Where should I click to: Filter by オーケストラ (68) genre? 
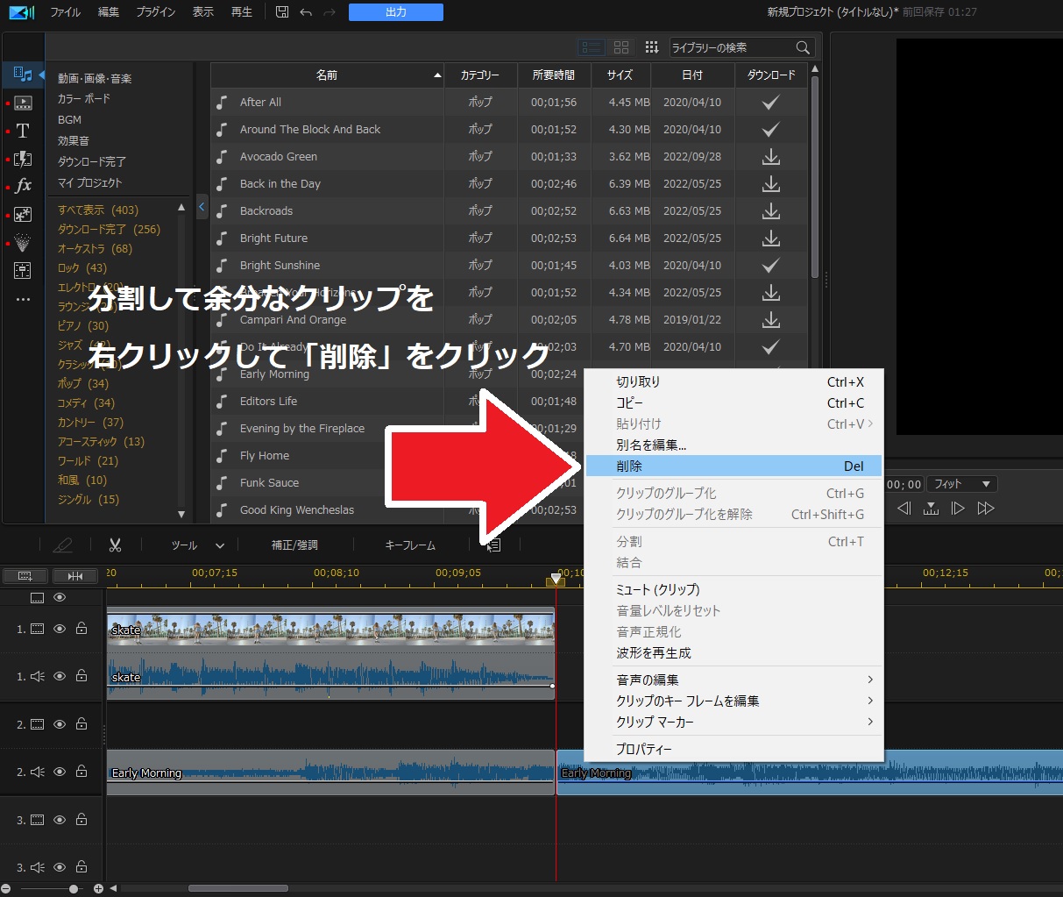(x=95, y=249)
